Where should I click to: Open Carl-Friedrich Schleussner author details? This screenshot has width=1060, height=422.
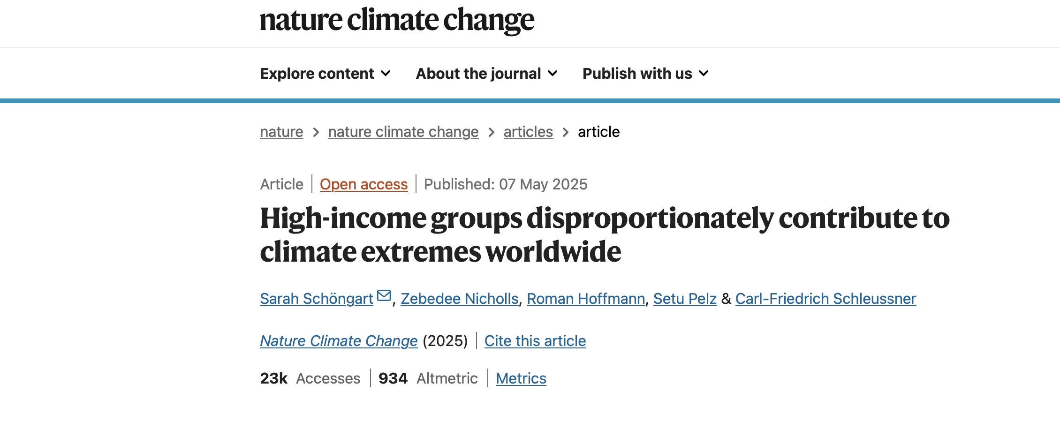click(x=825, y=299)
